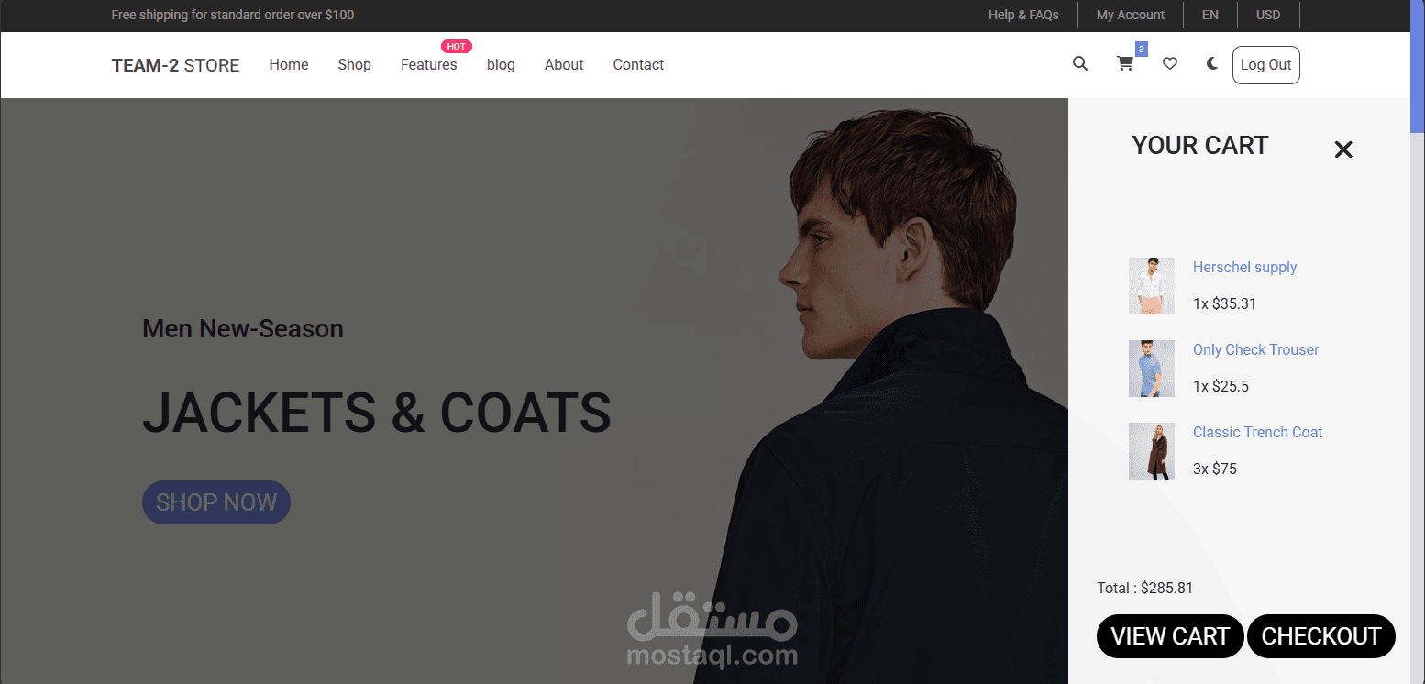Image resolution: width=1425 pixels, height=684 pixels.
Task: Click the HOT badge above Features
Action: 457,47
